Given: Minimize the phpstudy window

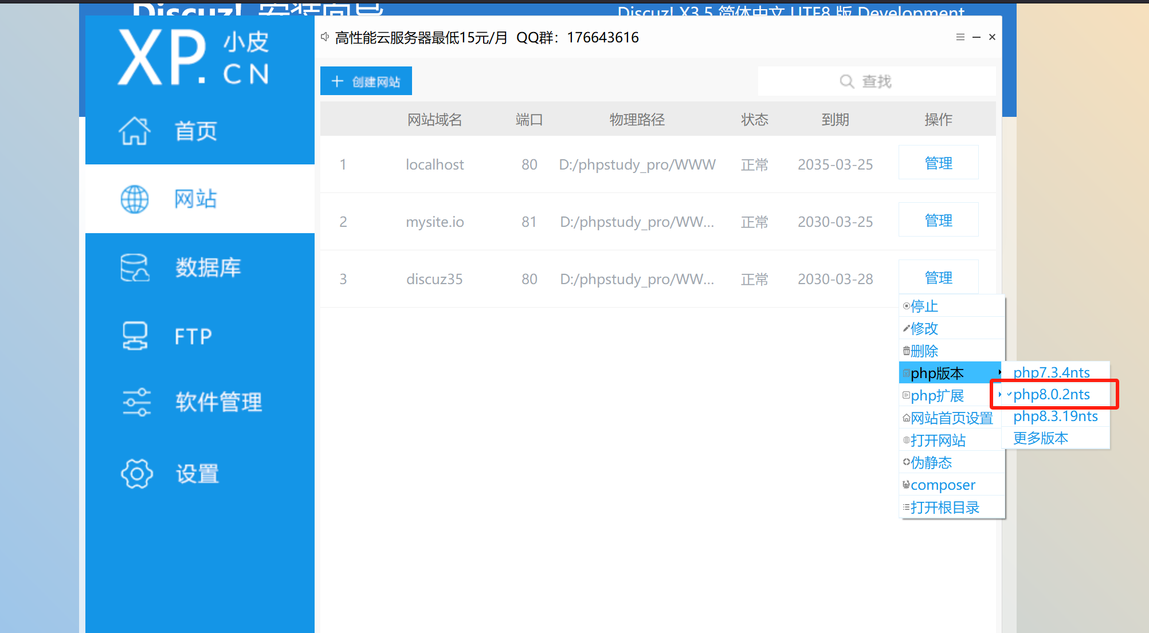Looking at the screenshot, I should 977,37.
